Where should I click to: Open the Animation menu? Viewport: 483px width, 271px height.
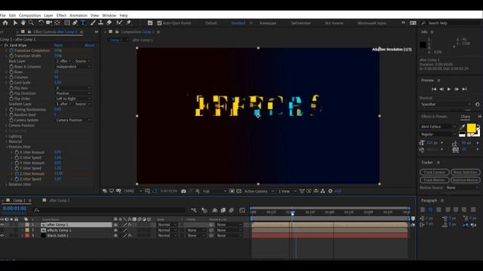click(x=78, y=15)
